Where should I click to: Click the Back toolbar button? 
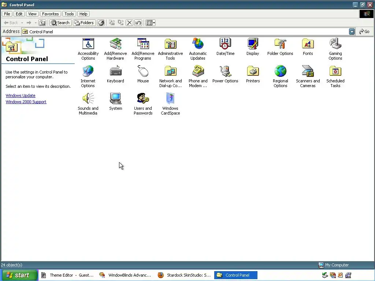11,23
